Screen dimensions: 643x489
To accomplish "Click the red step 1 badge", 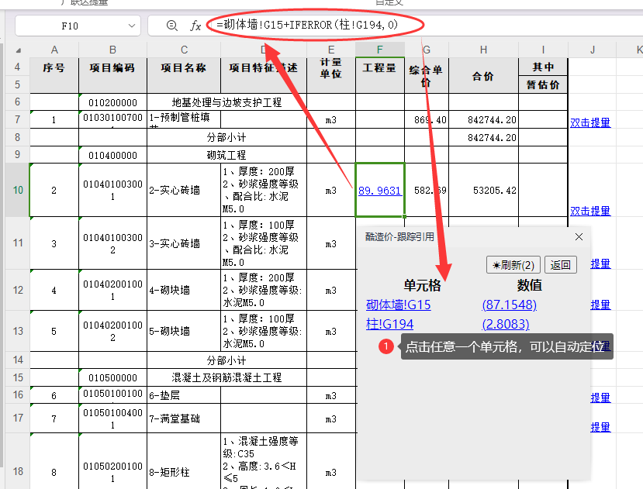I will pos(386,346).
